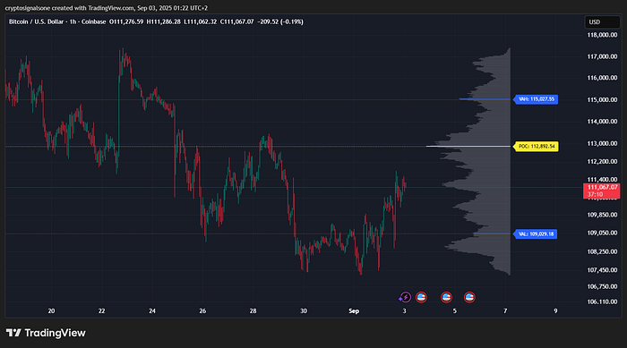This screenshot has width=627, height=348.
Task: Click the Coinbase exchange name in the legend
Action: 93,22
